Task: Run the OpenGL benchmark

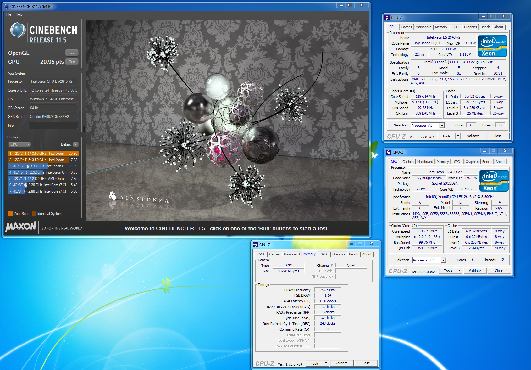Action: click(72, 53)
